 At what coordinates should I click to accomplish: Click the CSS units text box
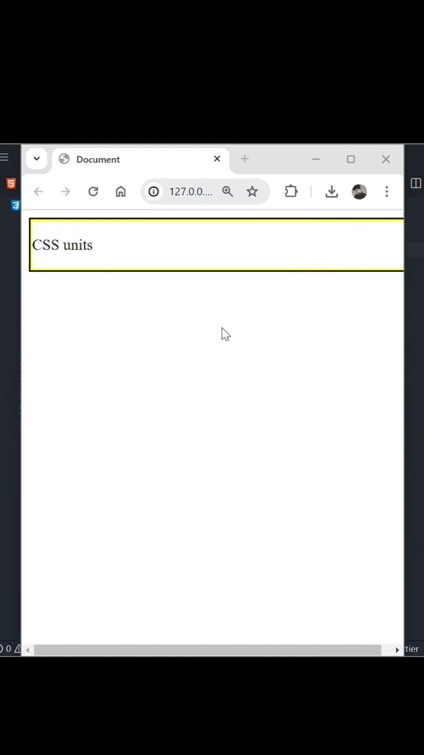217,245
